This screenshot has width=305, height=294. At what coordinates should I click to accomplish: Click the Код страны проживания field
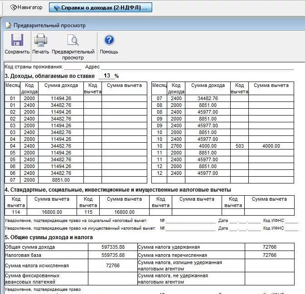pos(73,67)
